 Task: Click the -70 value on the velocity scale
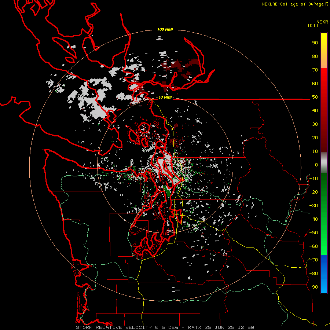click(x=313, y=260)
